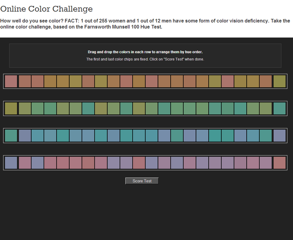Click the fixed olive chip starting row two
293x240 pixels.
click(x=11, y=108)
